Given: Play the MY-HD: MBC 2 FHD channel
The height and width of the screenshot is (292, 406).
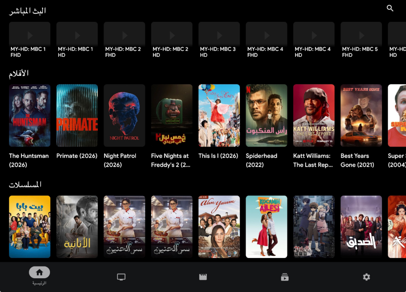Looking at the screenshot, I should click(124, 34).
